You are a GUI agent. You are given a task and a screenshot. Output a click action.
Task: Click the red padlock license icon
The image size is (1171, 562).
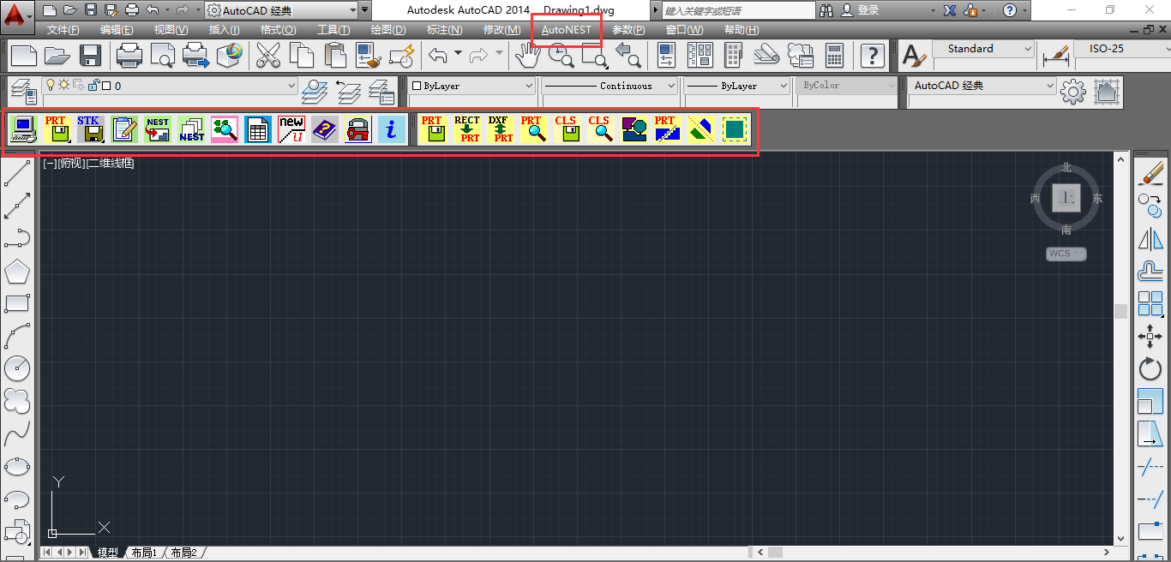click(358, 129)
